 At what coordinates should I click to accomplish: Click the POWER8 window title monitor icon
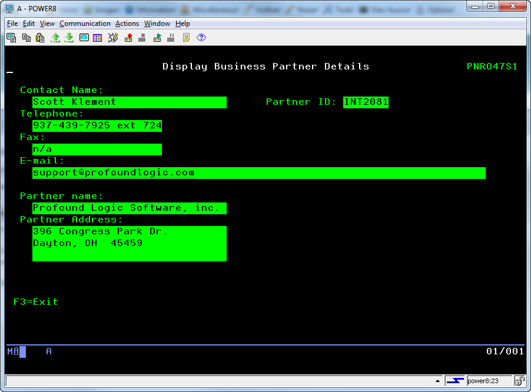(9, 8)
